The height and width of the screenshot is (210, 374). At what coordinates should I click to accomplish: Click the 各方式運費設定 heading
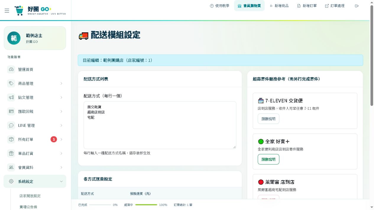tap(98, 179)
